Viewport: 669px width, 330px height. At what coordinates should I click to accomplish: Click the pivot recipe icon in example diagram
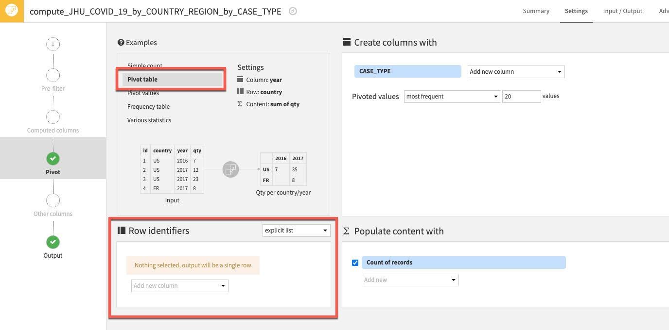coord(230,169)
